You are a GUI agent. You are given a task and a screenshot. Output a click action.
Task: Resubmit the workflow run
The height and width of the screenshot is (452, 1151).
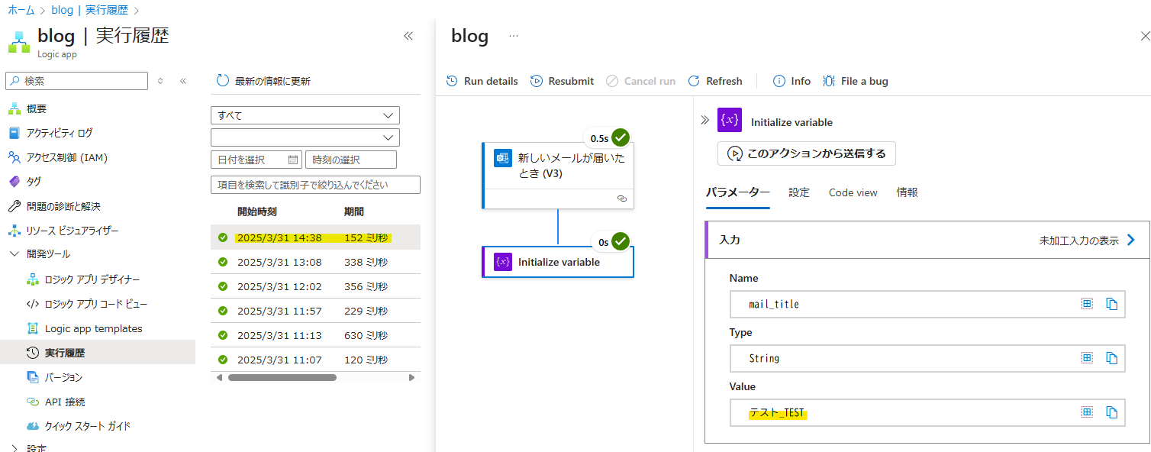coord(562,81)
